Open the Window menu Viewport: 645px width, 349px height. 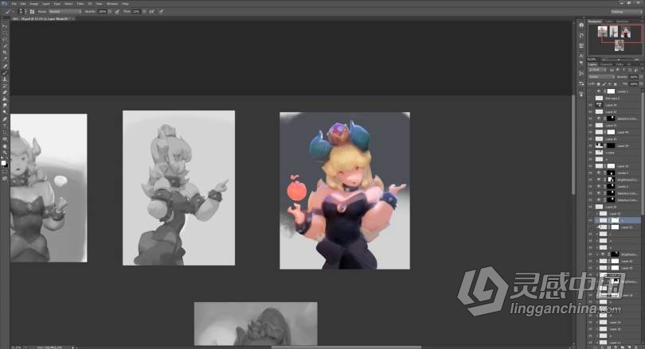point(112,4)
